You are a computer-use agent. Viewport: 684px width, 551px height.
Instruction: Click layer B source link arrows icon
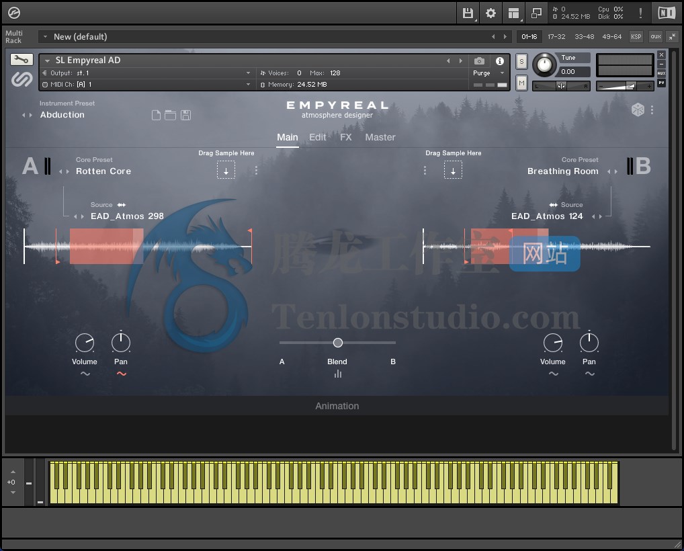(553, 205)
